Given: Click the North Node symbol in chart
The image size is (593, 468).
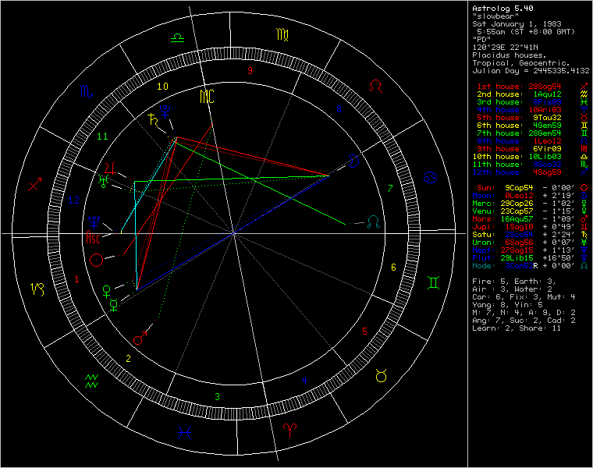Looking at the screenshot, I should tap(373, 222).
